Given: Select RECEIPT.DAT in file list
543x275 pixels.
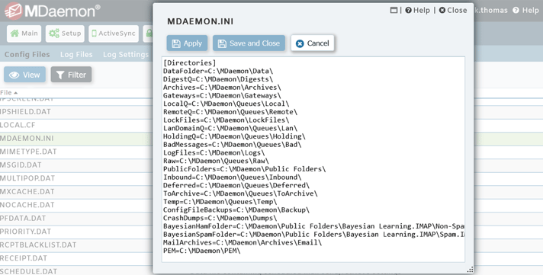Looking at the screenshot, I should click(x=24, y=258).
